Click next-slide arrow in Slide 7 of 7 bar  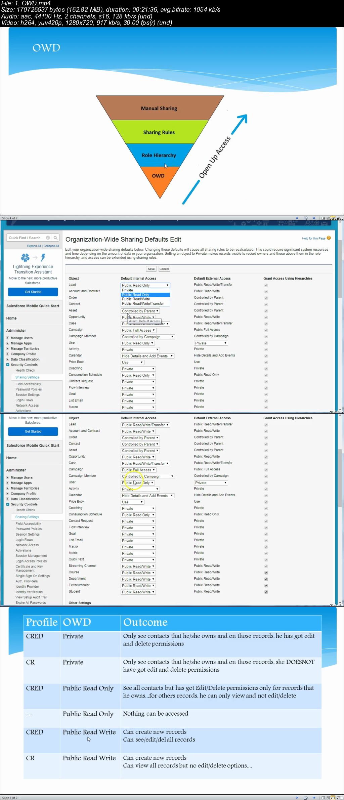[314, 797]
